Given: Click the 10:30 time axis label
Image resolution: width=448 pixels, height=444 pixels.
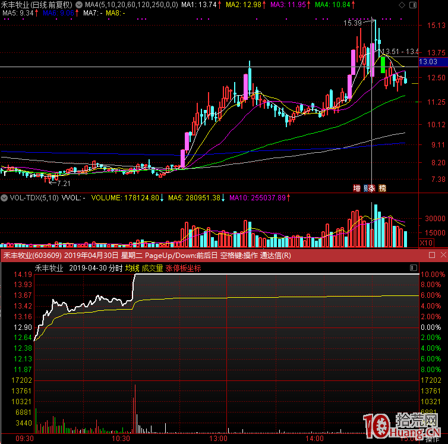Looking at the screenshot, I should (121, 439).
